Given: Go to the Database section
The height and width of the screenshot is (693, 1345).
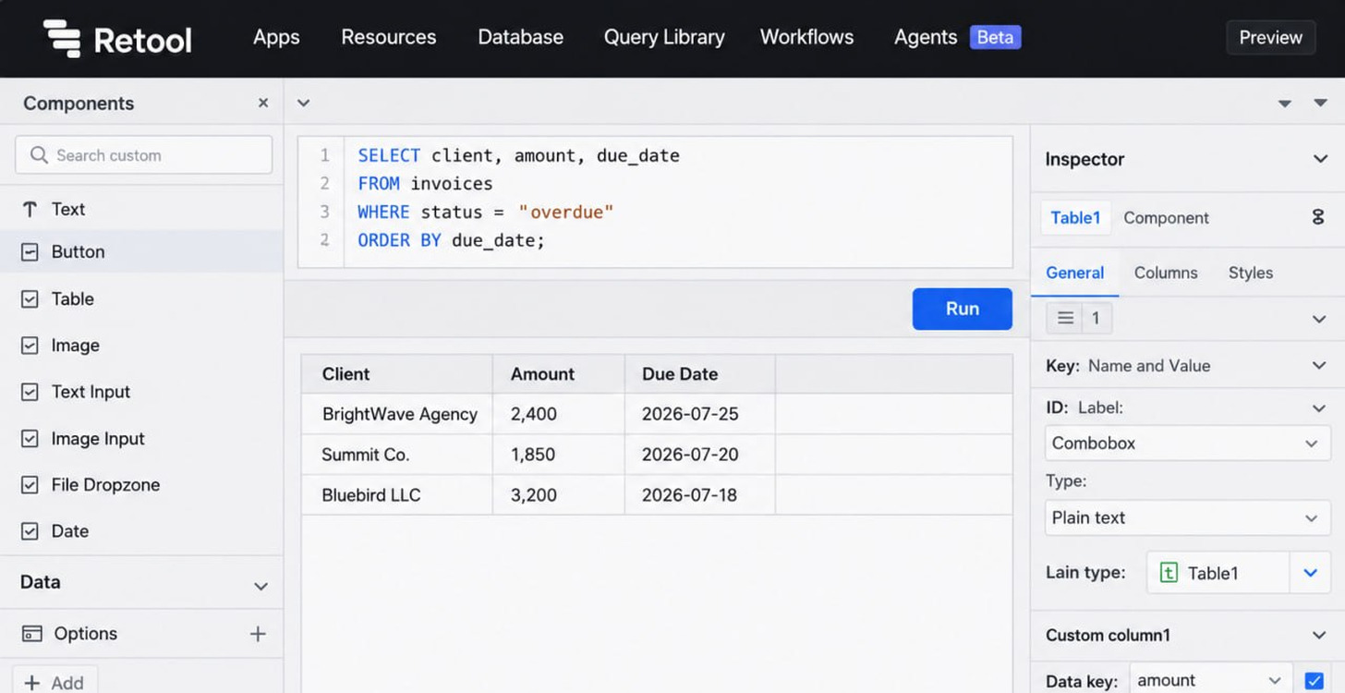Looking at the screenshot, I should tap(520, 38).
